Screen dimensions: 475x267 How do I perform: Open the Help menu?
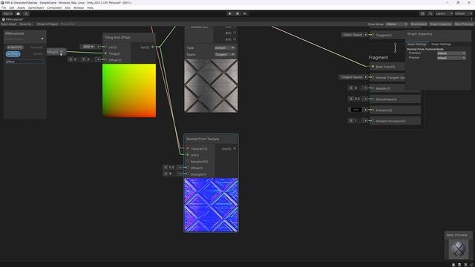[x=91, y=7]
